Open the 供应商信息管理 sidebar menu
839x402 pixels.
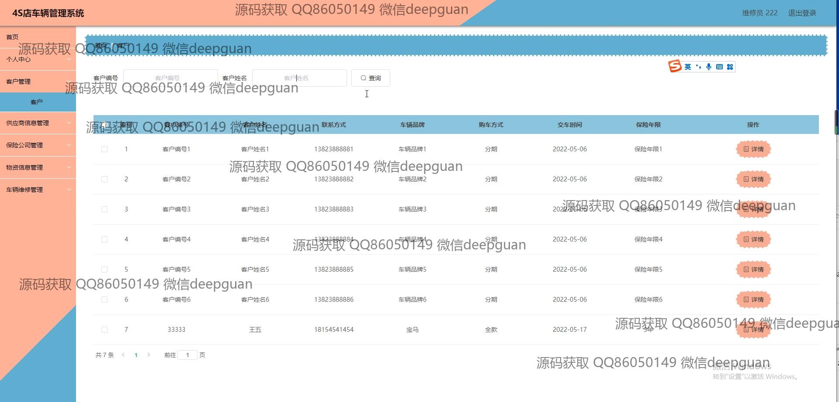38,123
